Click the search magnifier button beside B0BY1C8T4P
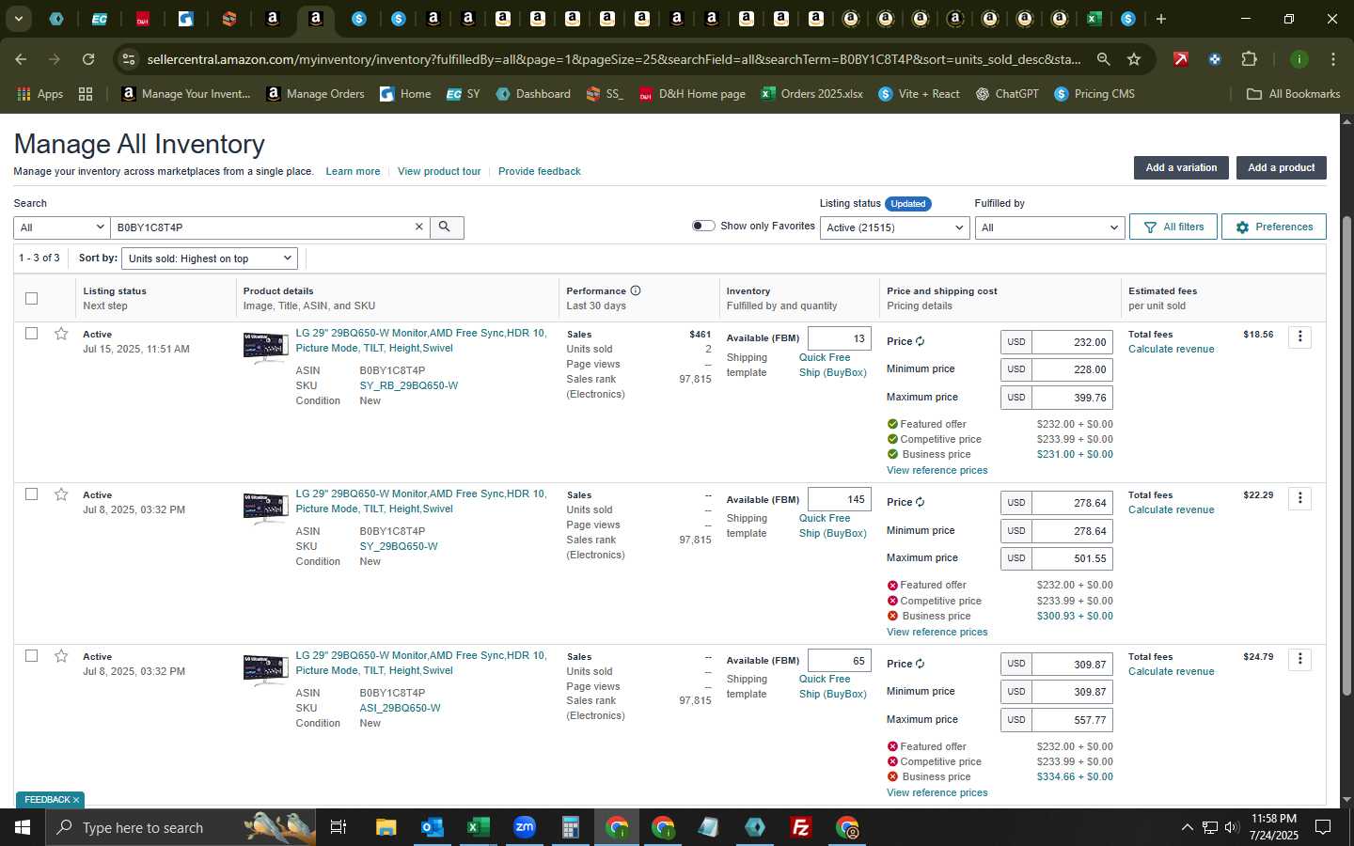 447,227
